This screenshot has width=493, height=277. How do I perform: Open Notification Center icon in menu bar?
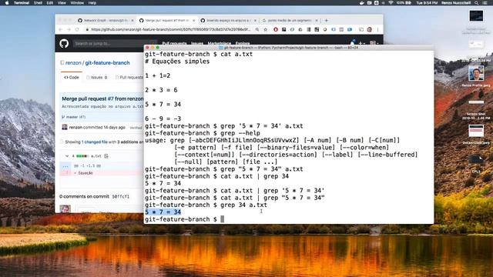(x=485, y=3)
